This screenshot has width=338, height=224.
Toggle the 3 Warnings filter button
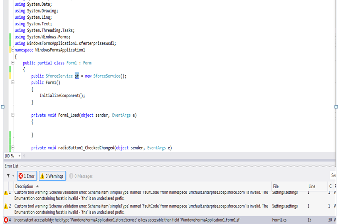coord(52,176)
